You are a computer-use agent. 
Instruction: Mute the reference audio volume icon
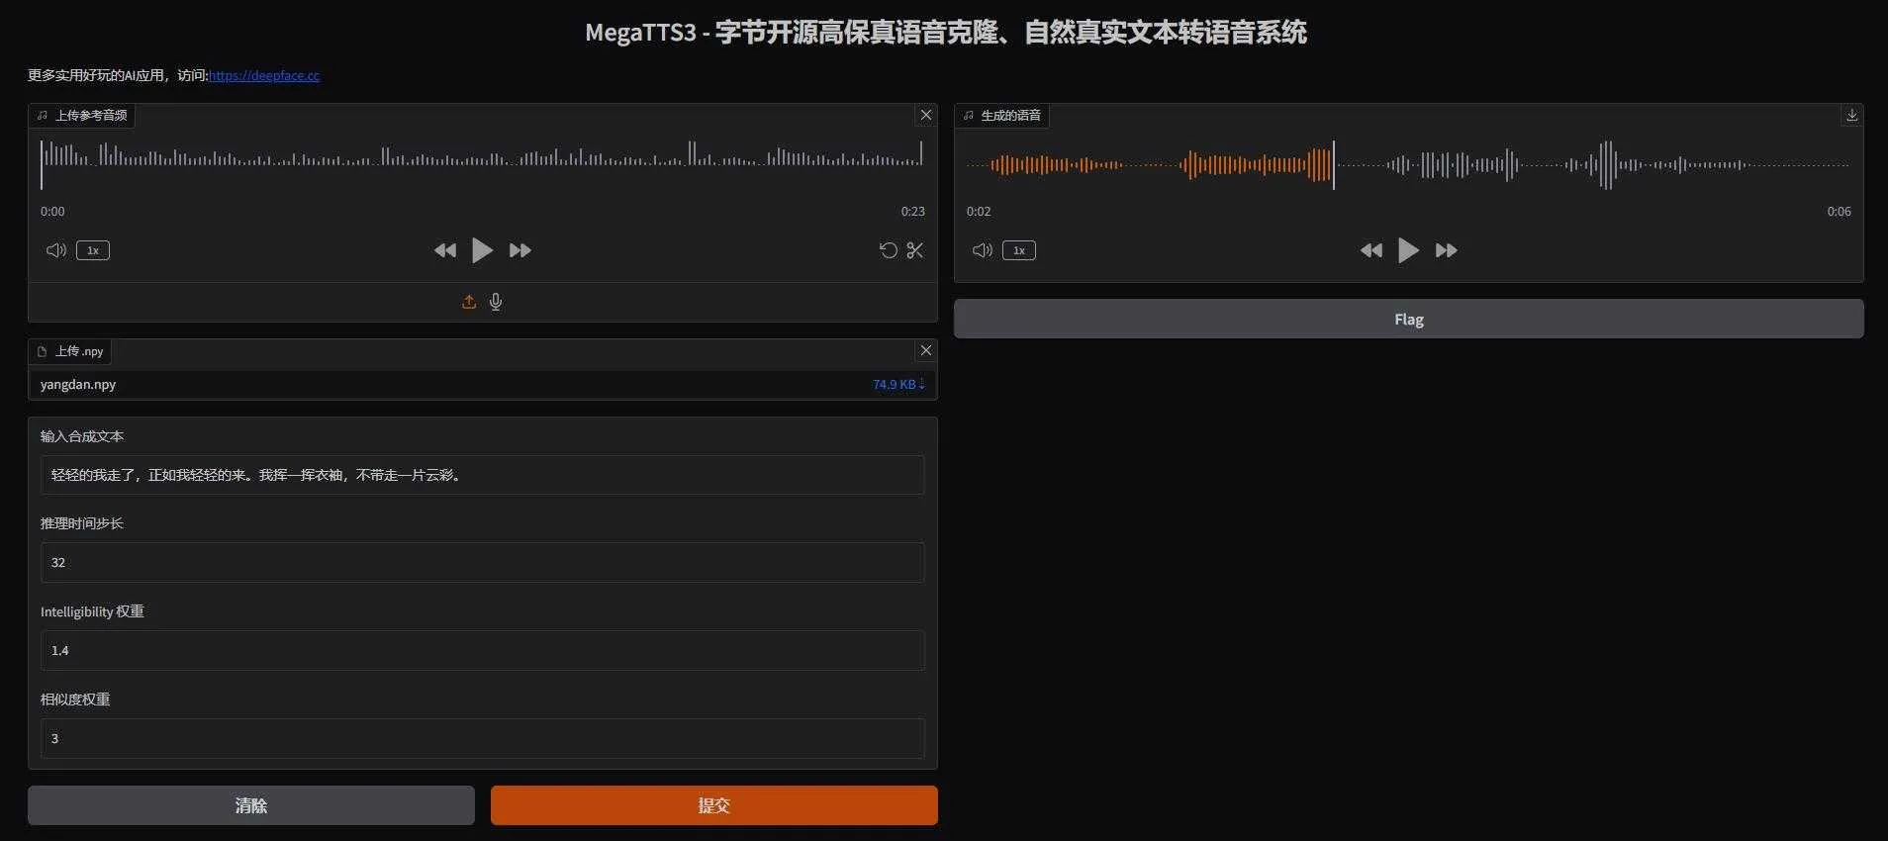pos(56,250)
